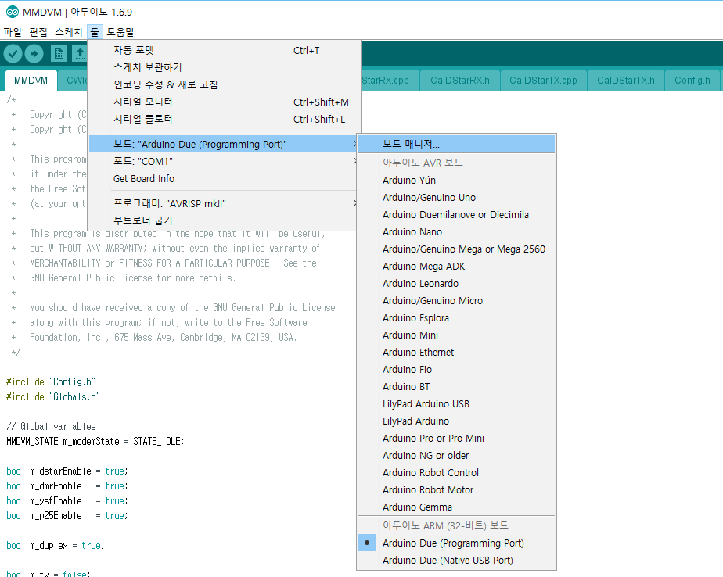Switch to the Config.h tab

pyautogui.click(x=692, y=81)
